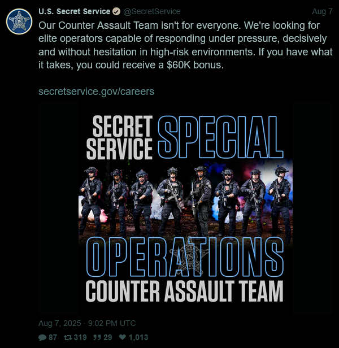View the 1,013 likes count
This screenshot has height=348, width=339.
click(138, 338)
